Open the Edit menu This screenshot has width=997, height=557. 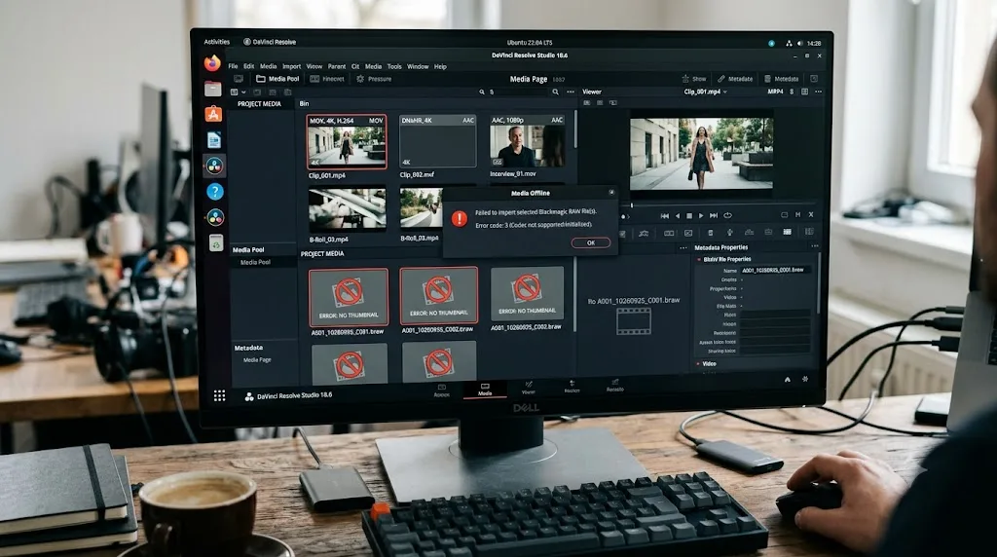[248, 66]
